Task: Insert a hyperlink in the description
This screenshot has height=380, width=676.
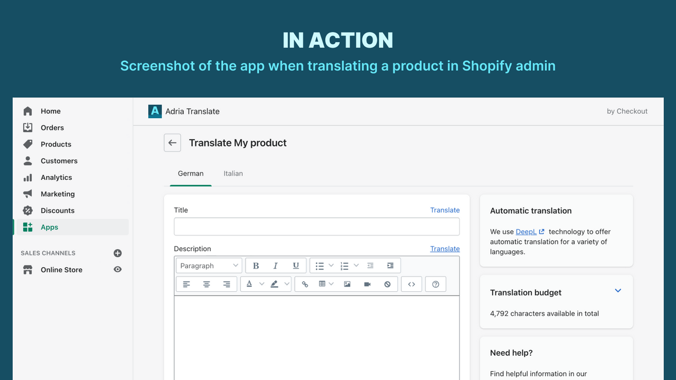Action: click(x=305, y=284)
